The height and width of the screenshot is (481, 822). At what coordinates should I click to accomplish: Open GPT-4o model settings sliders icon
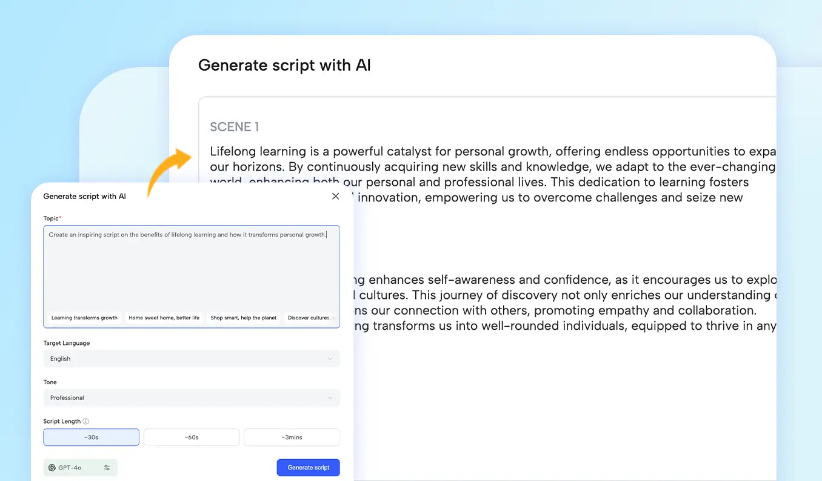(x=107, y=468)
